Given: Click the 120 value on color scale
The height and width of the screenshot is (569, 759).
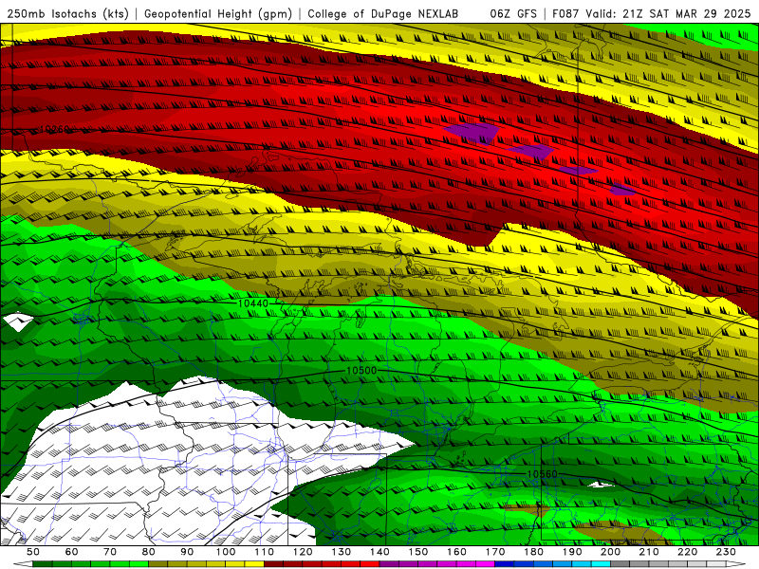Looking at the screenshot, I should pos(303,552).
